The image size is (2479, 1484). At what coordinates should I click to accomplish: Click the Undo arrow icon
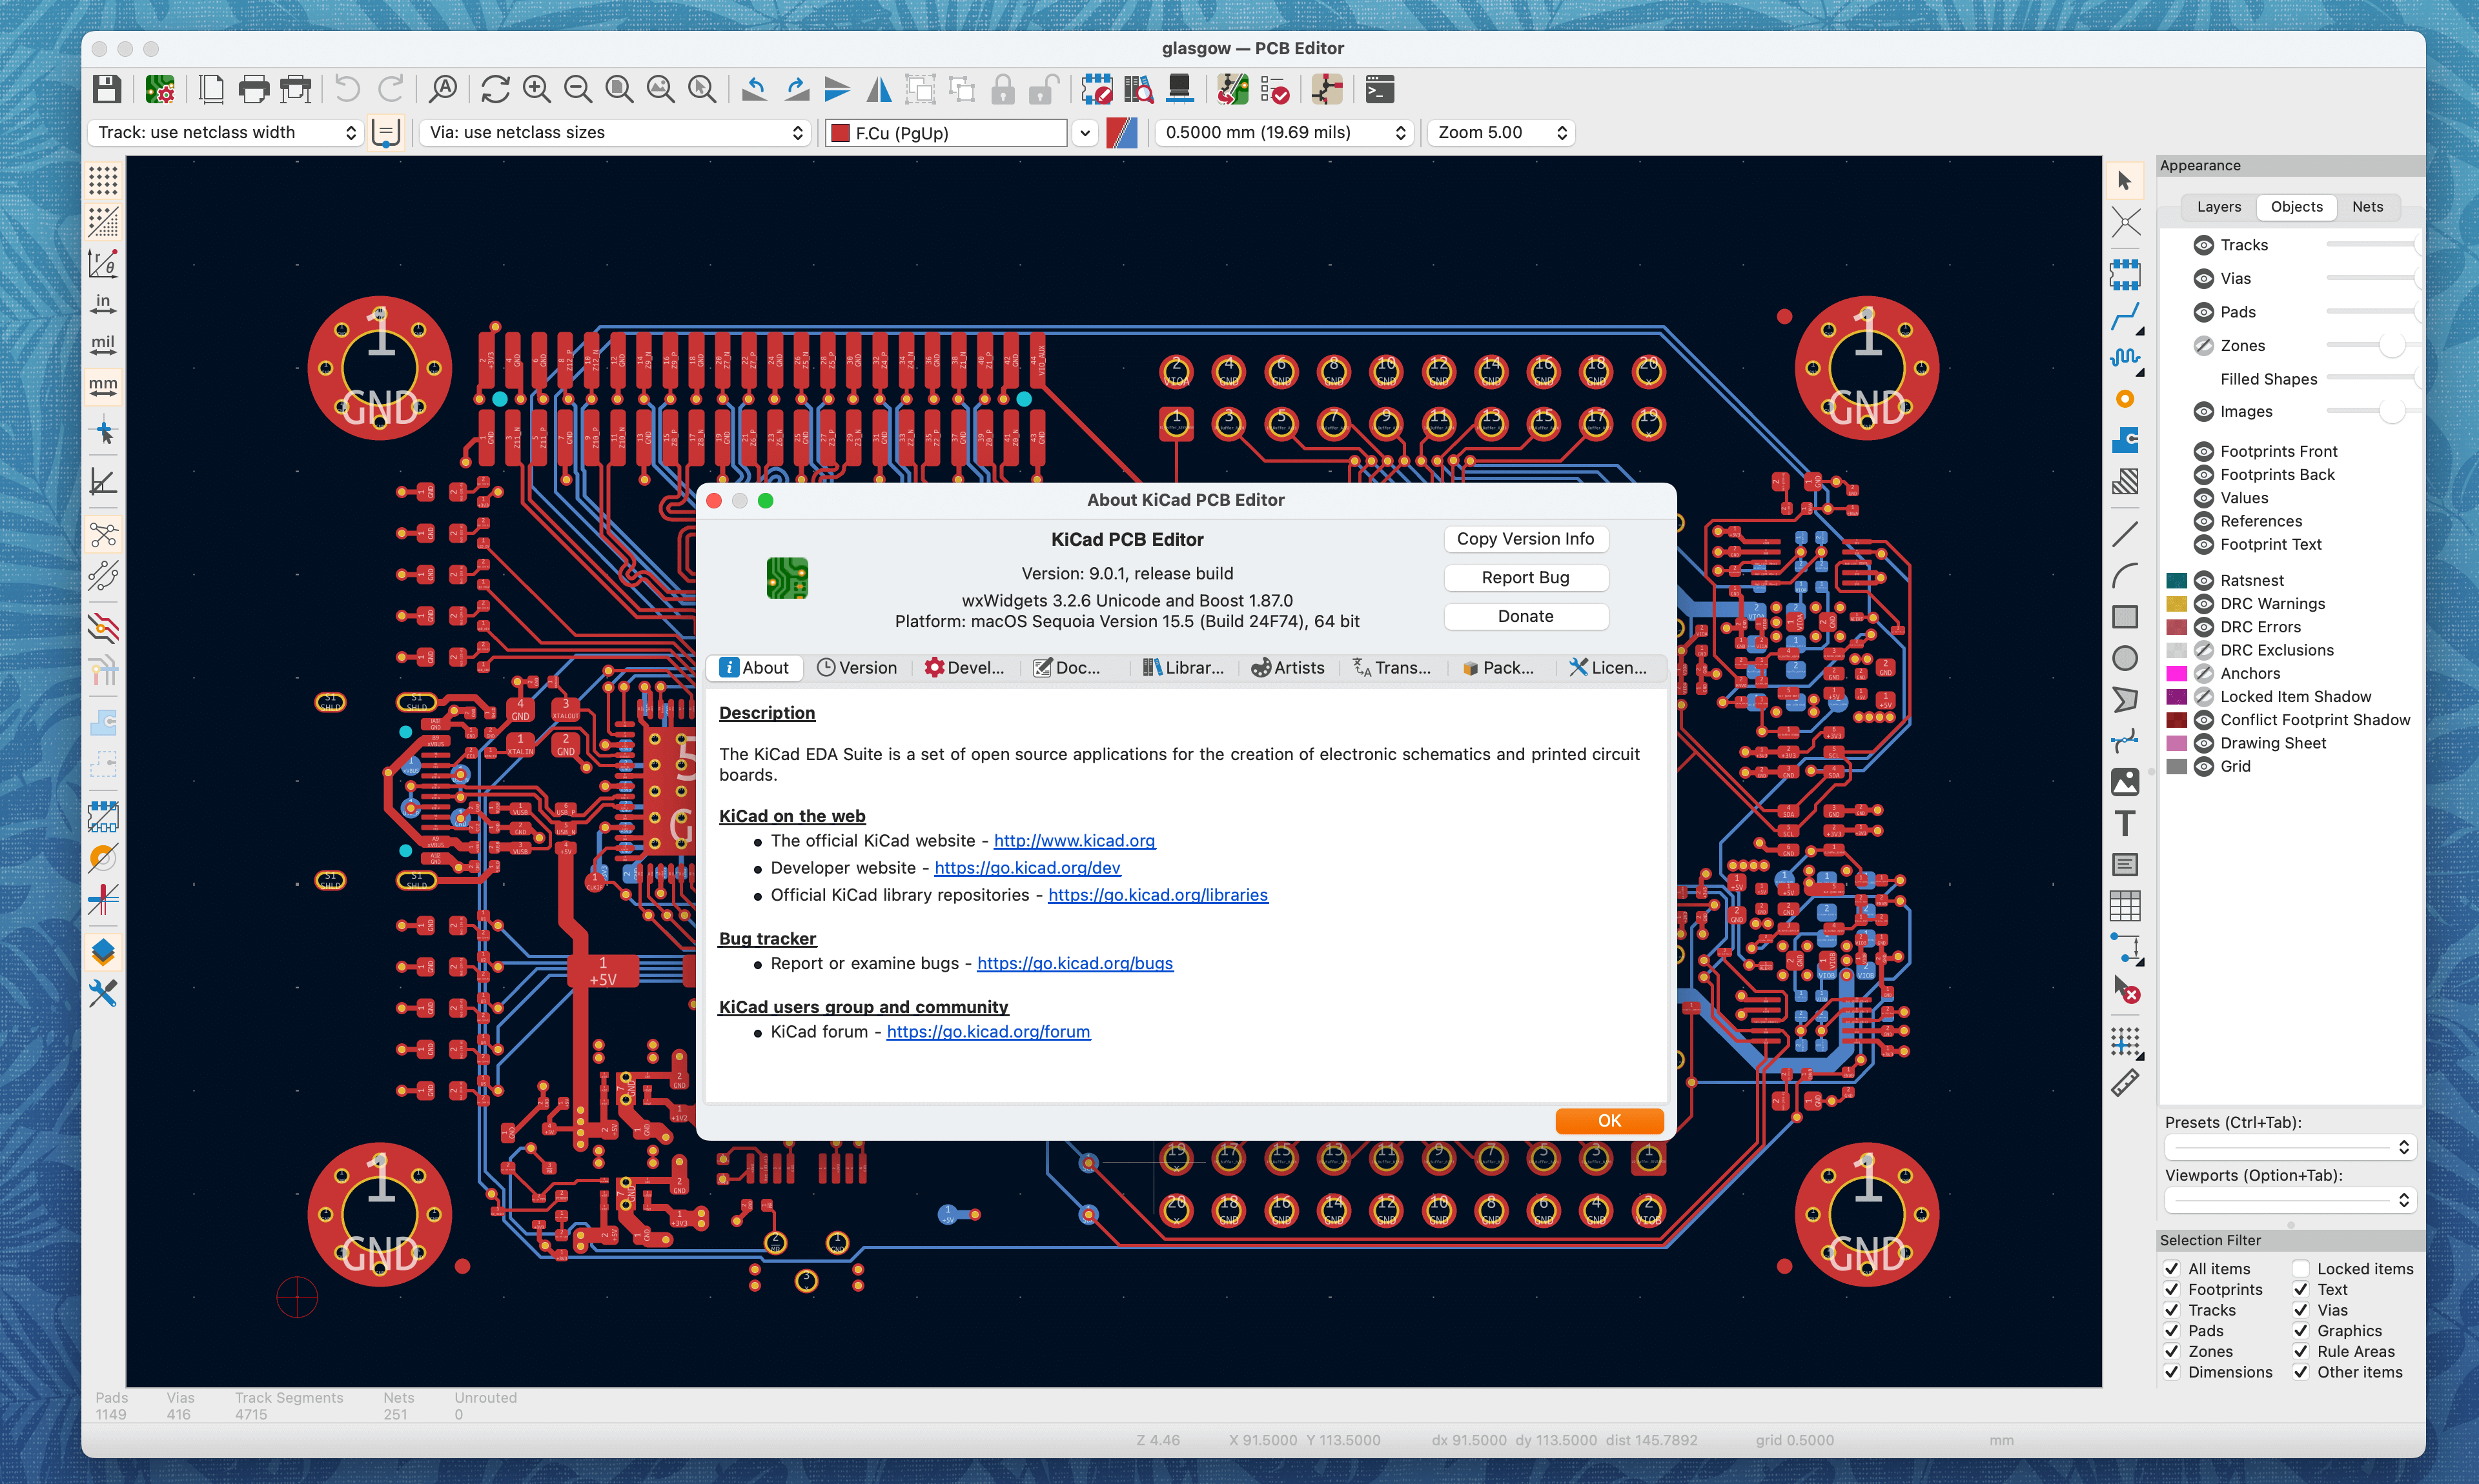[x=347, y=90]
